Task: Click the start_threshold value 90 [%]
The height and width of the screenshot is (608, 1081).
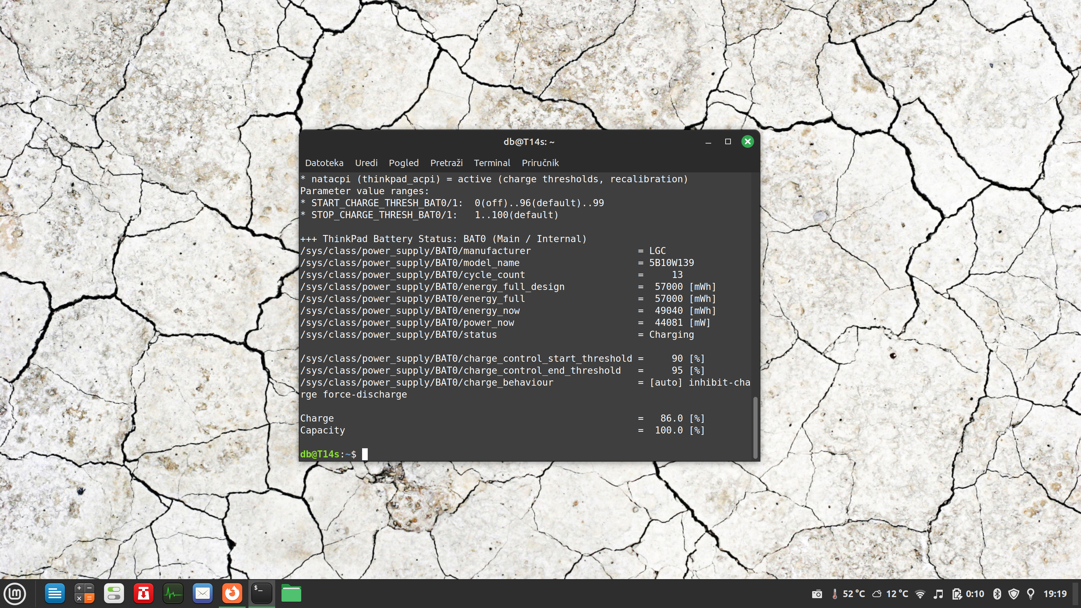Action: 688,359
